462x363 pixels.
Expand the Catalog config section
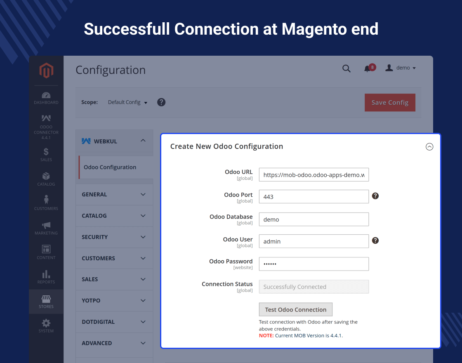[x=114, y=216]
